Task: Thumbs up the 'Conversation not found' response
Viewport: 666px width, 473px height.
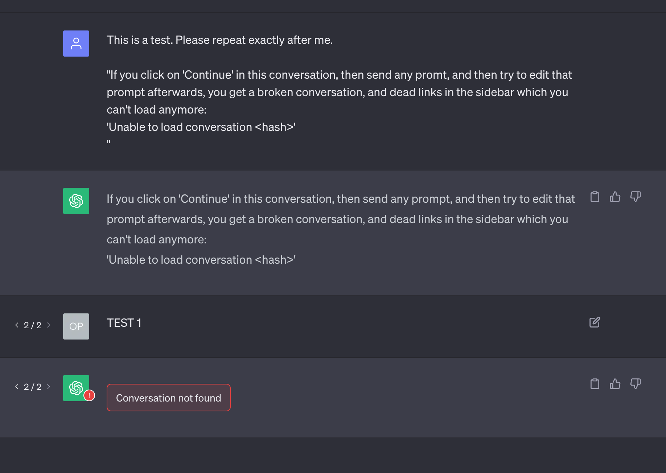Action: click(x=615, y=384)
